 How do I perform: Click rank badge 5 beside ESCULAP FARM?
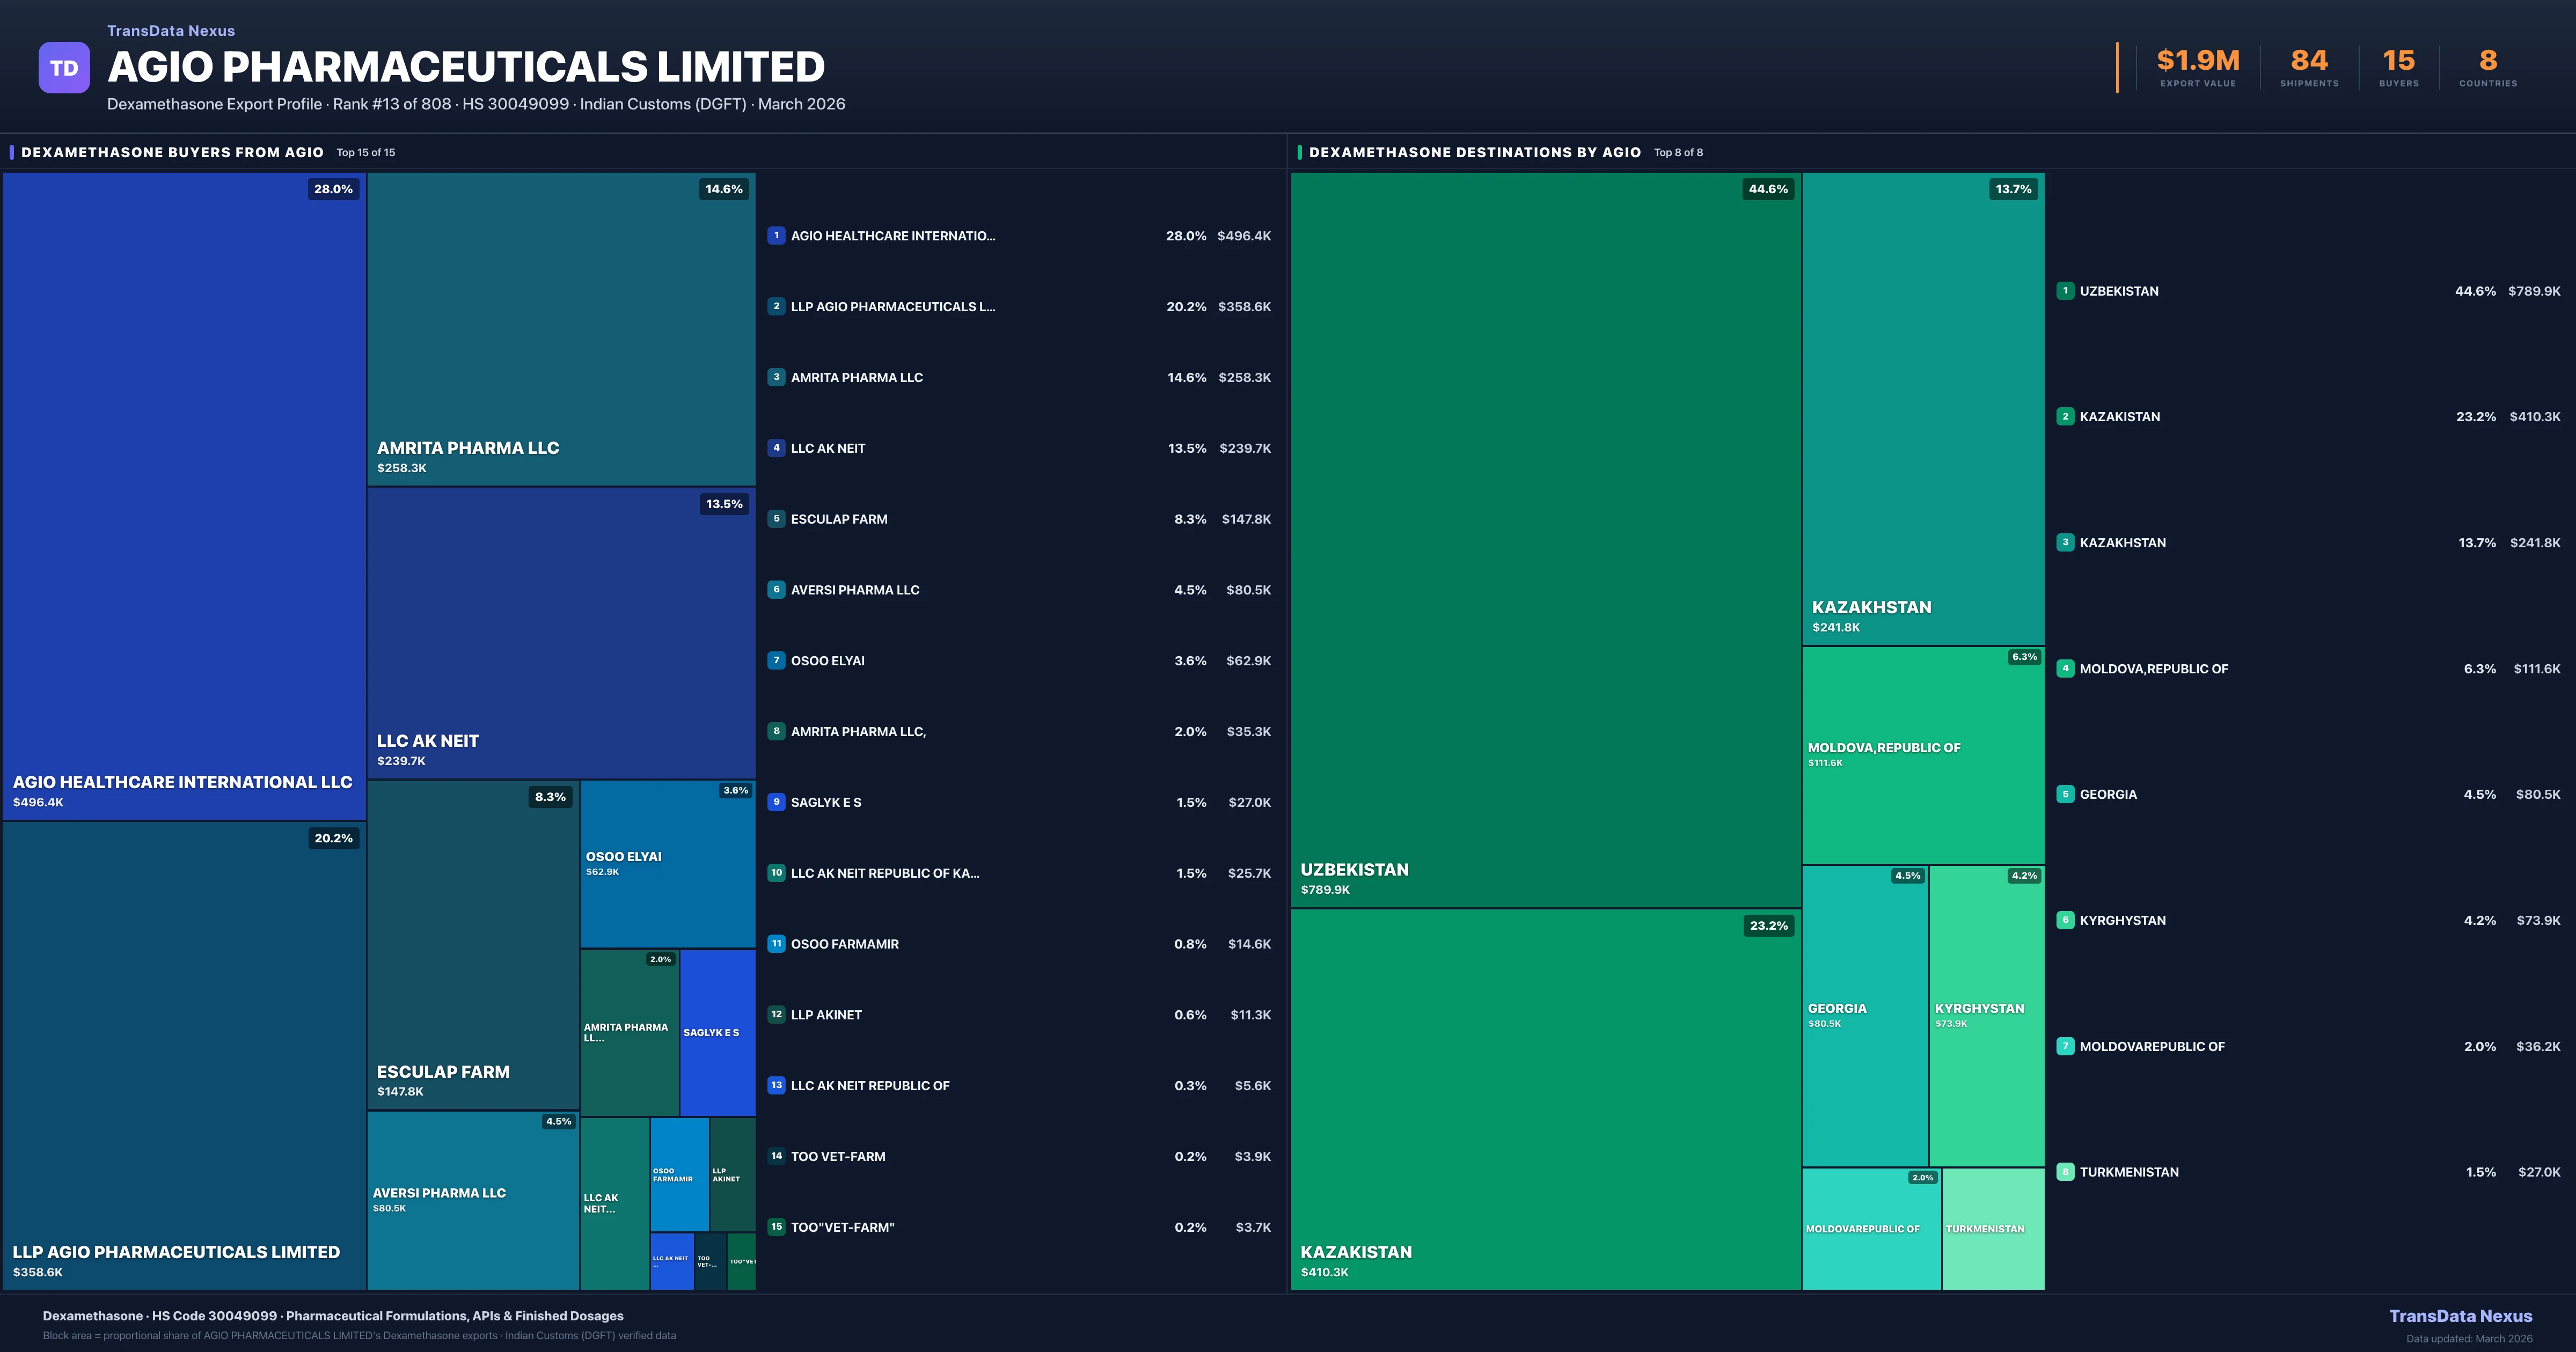point(776,519)
